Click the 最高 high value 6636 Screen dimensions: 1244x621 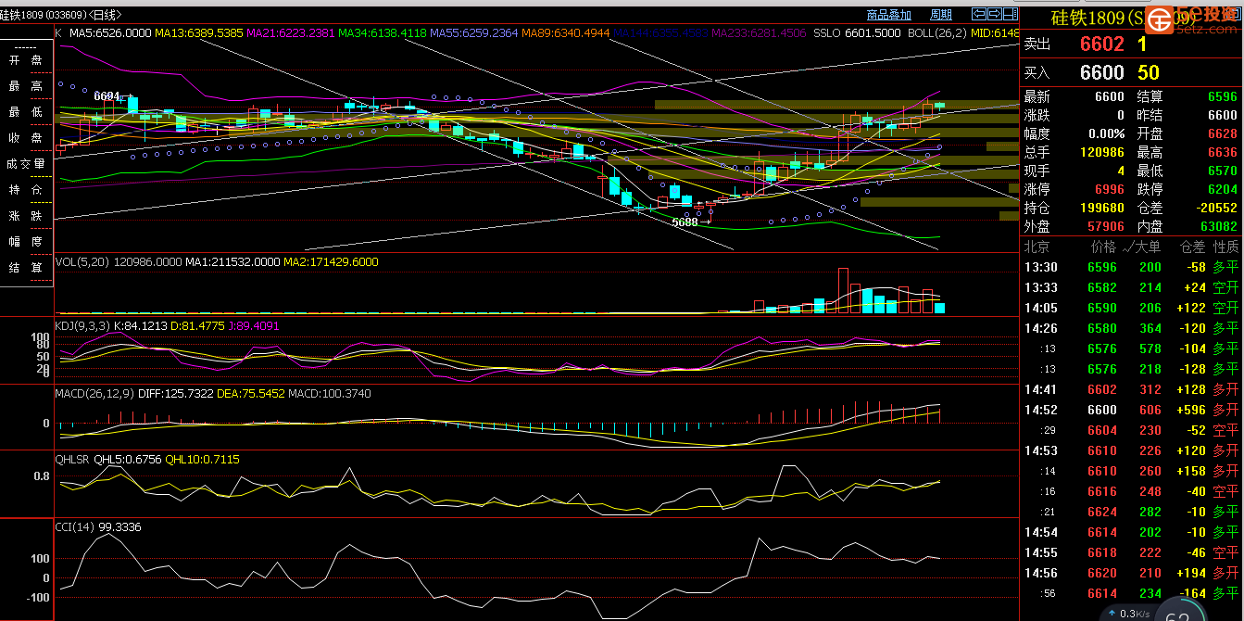1222,153
